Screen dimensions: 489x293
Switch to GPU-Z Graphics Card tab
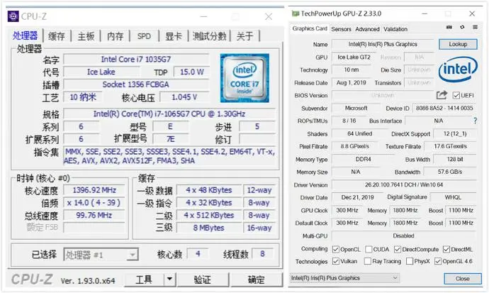coord(310,28)
